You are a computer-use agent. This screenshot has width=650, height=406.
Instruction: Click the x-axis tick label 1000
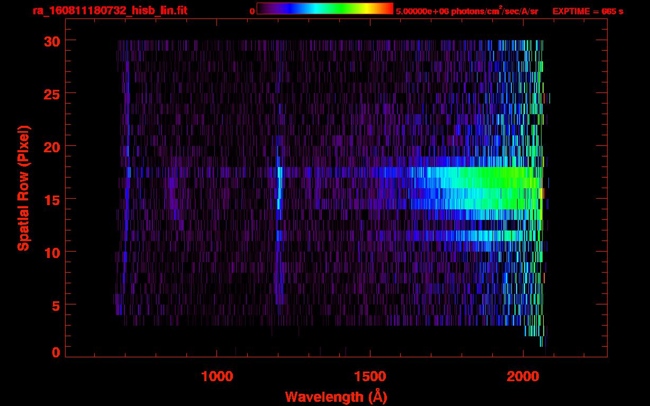[x=217, y=376]
